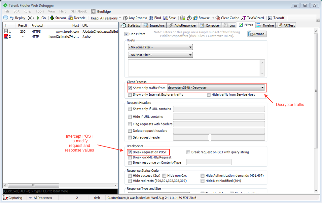This screenshot has width=322, height=203.
Task: Click the session list horizontal scrollbar
Action: click(x=59, y=186)
